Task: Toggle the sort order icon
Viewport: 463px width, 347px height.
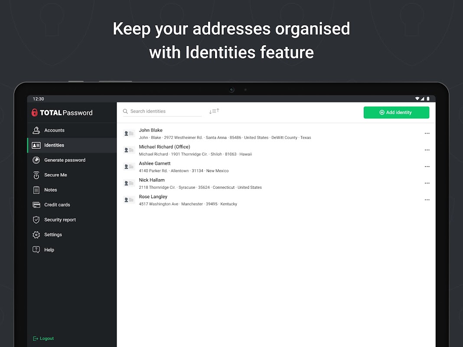Action: [214, 111]
